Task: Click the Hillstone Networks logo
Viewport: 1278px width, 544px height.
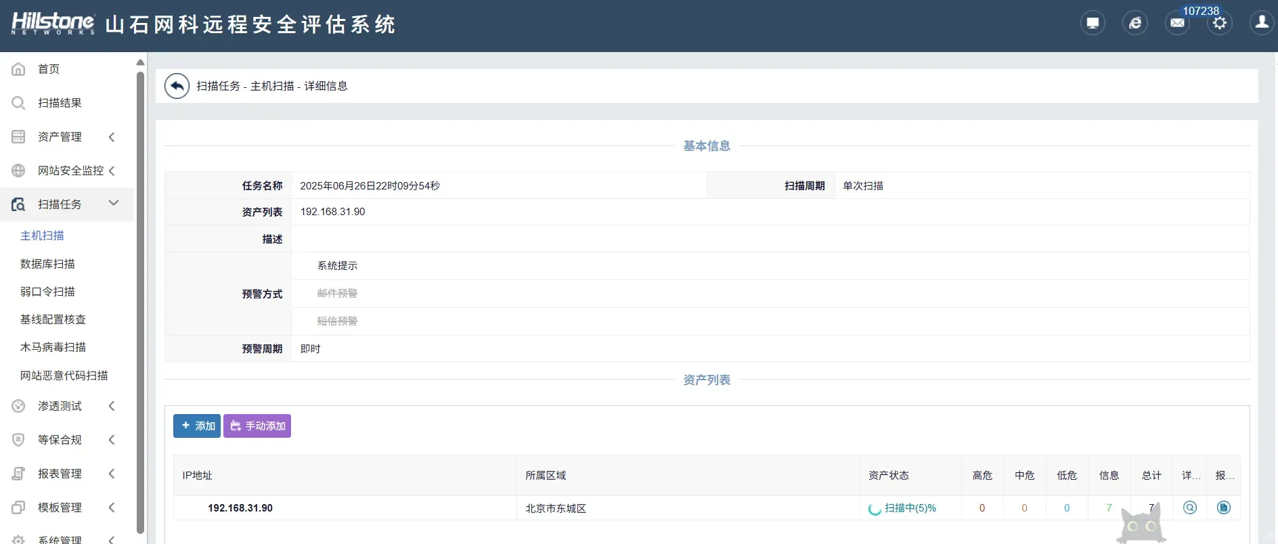Action: pyautogui.click(x=53, y=24)
